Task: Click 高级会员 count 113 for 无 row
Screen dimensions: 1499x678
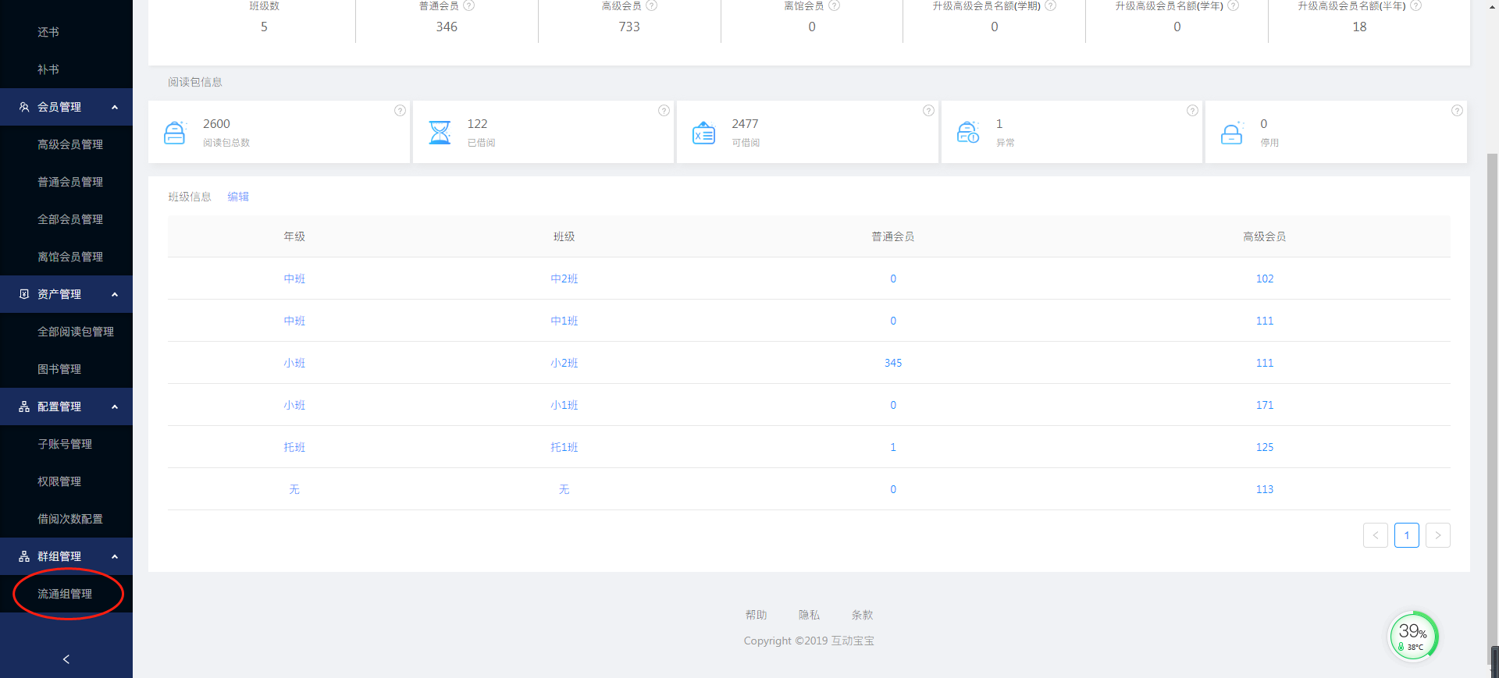Action: (1265, 489)
